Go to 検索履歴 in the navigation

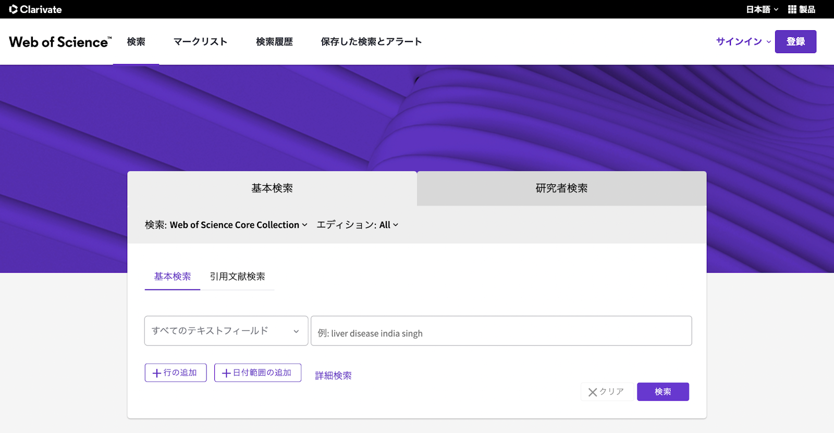274,42
